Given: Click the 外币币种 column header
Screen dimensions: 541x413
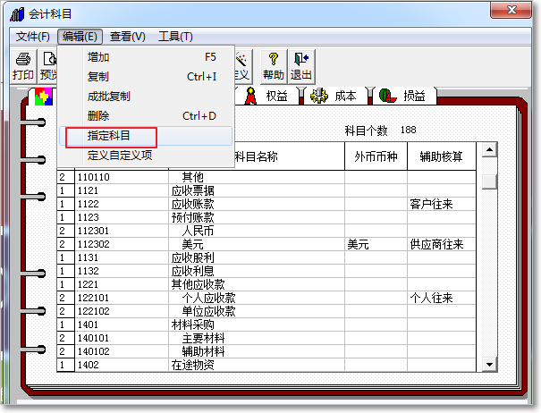Looking at the screenshot, I should pos(376,156).
